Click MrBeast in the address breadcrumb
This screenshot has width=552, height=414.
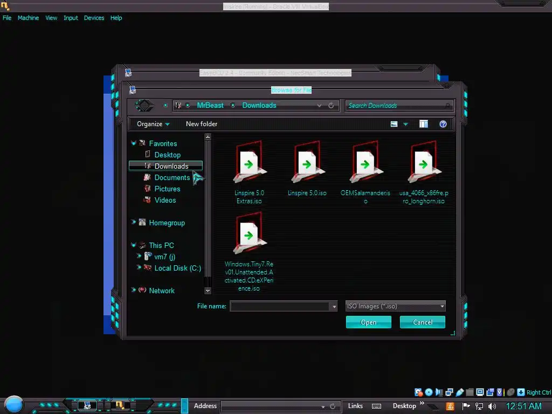click(210, 105)
